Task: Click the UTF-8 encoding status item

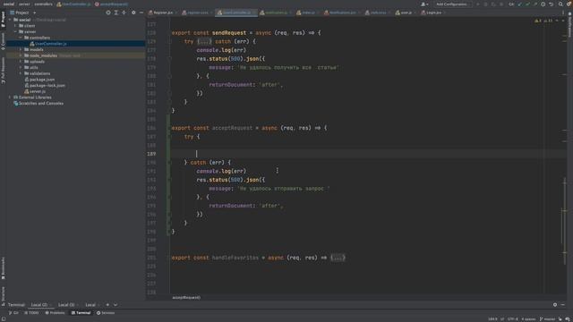Action: [512, 319]
